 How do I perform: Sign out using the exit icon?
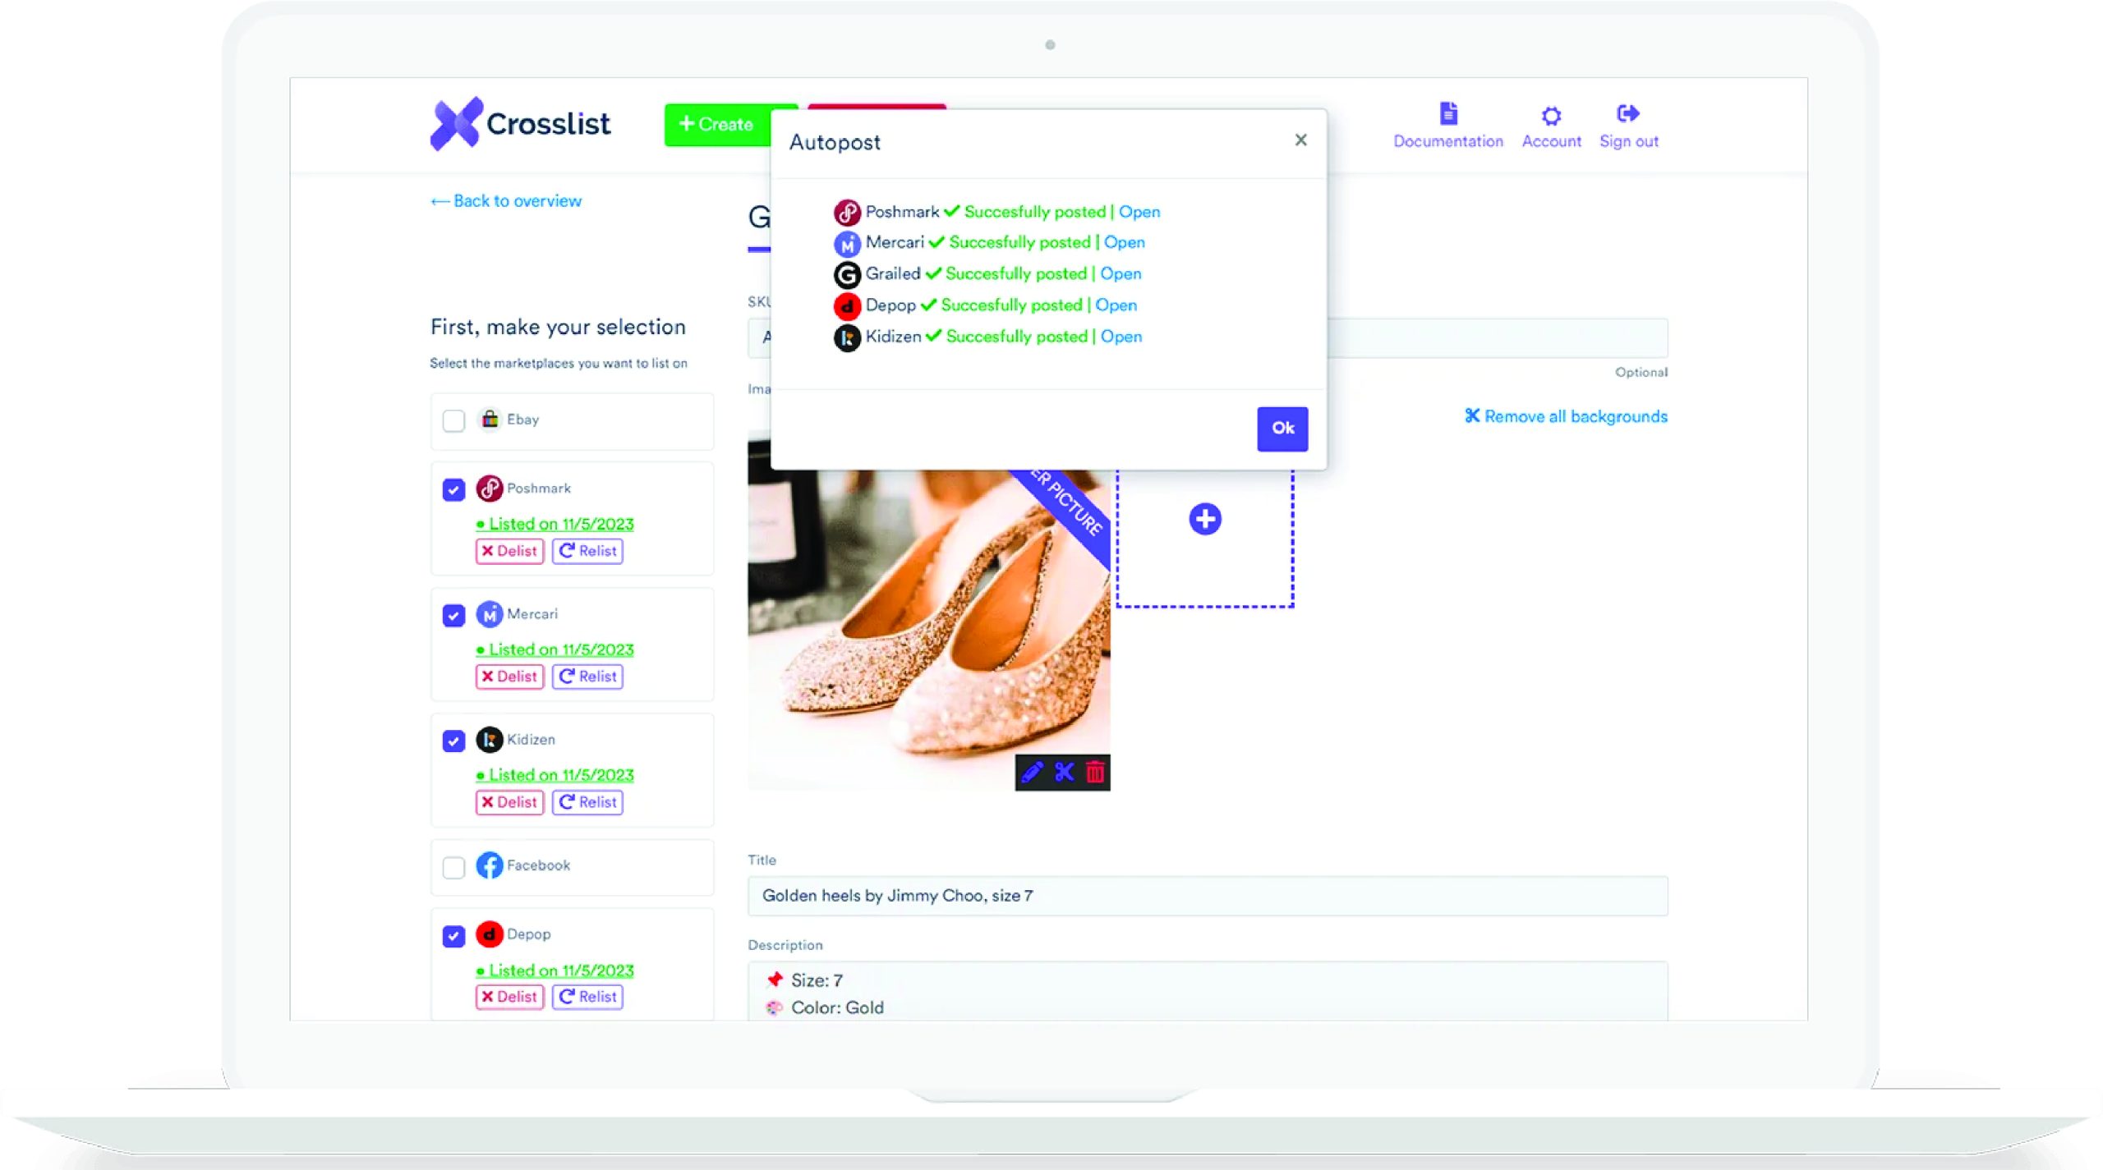click(x=1627, y=125)
